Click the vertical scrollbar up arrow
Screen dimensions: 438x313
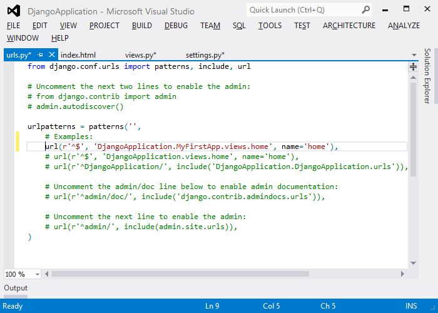point(413,78)
